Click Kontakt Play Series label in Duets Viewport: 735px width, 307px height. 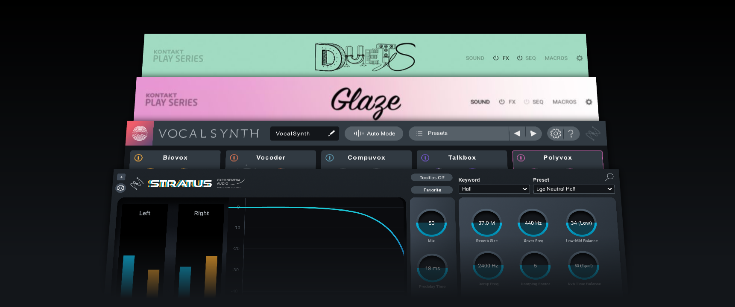tap(178, 56)
